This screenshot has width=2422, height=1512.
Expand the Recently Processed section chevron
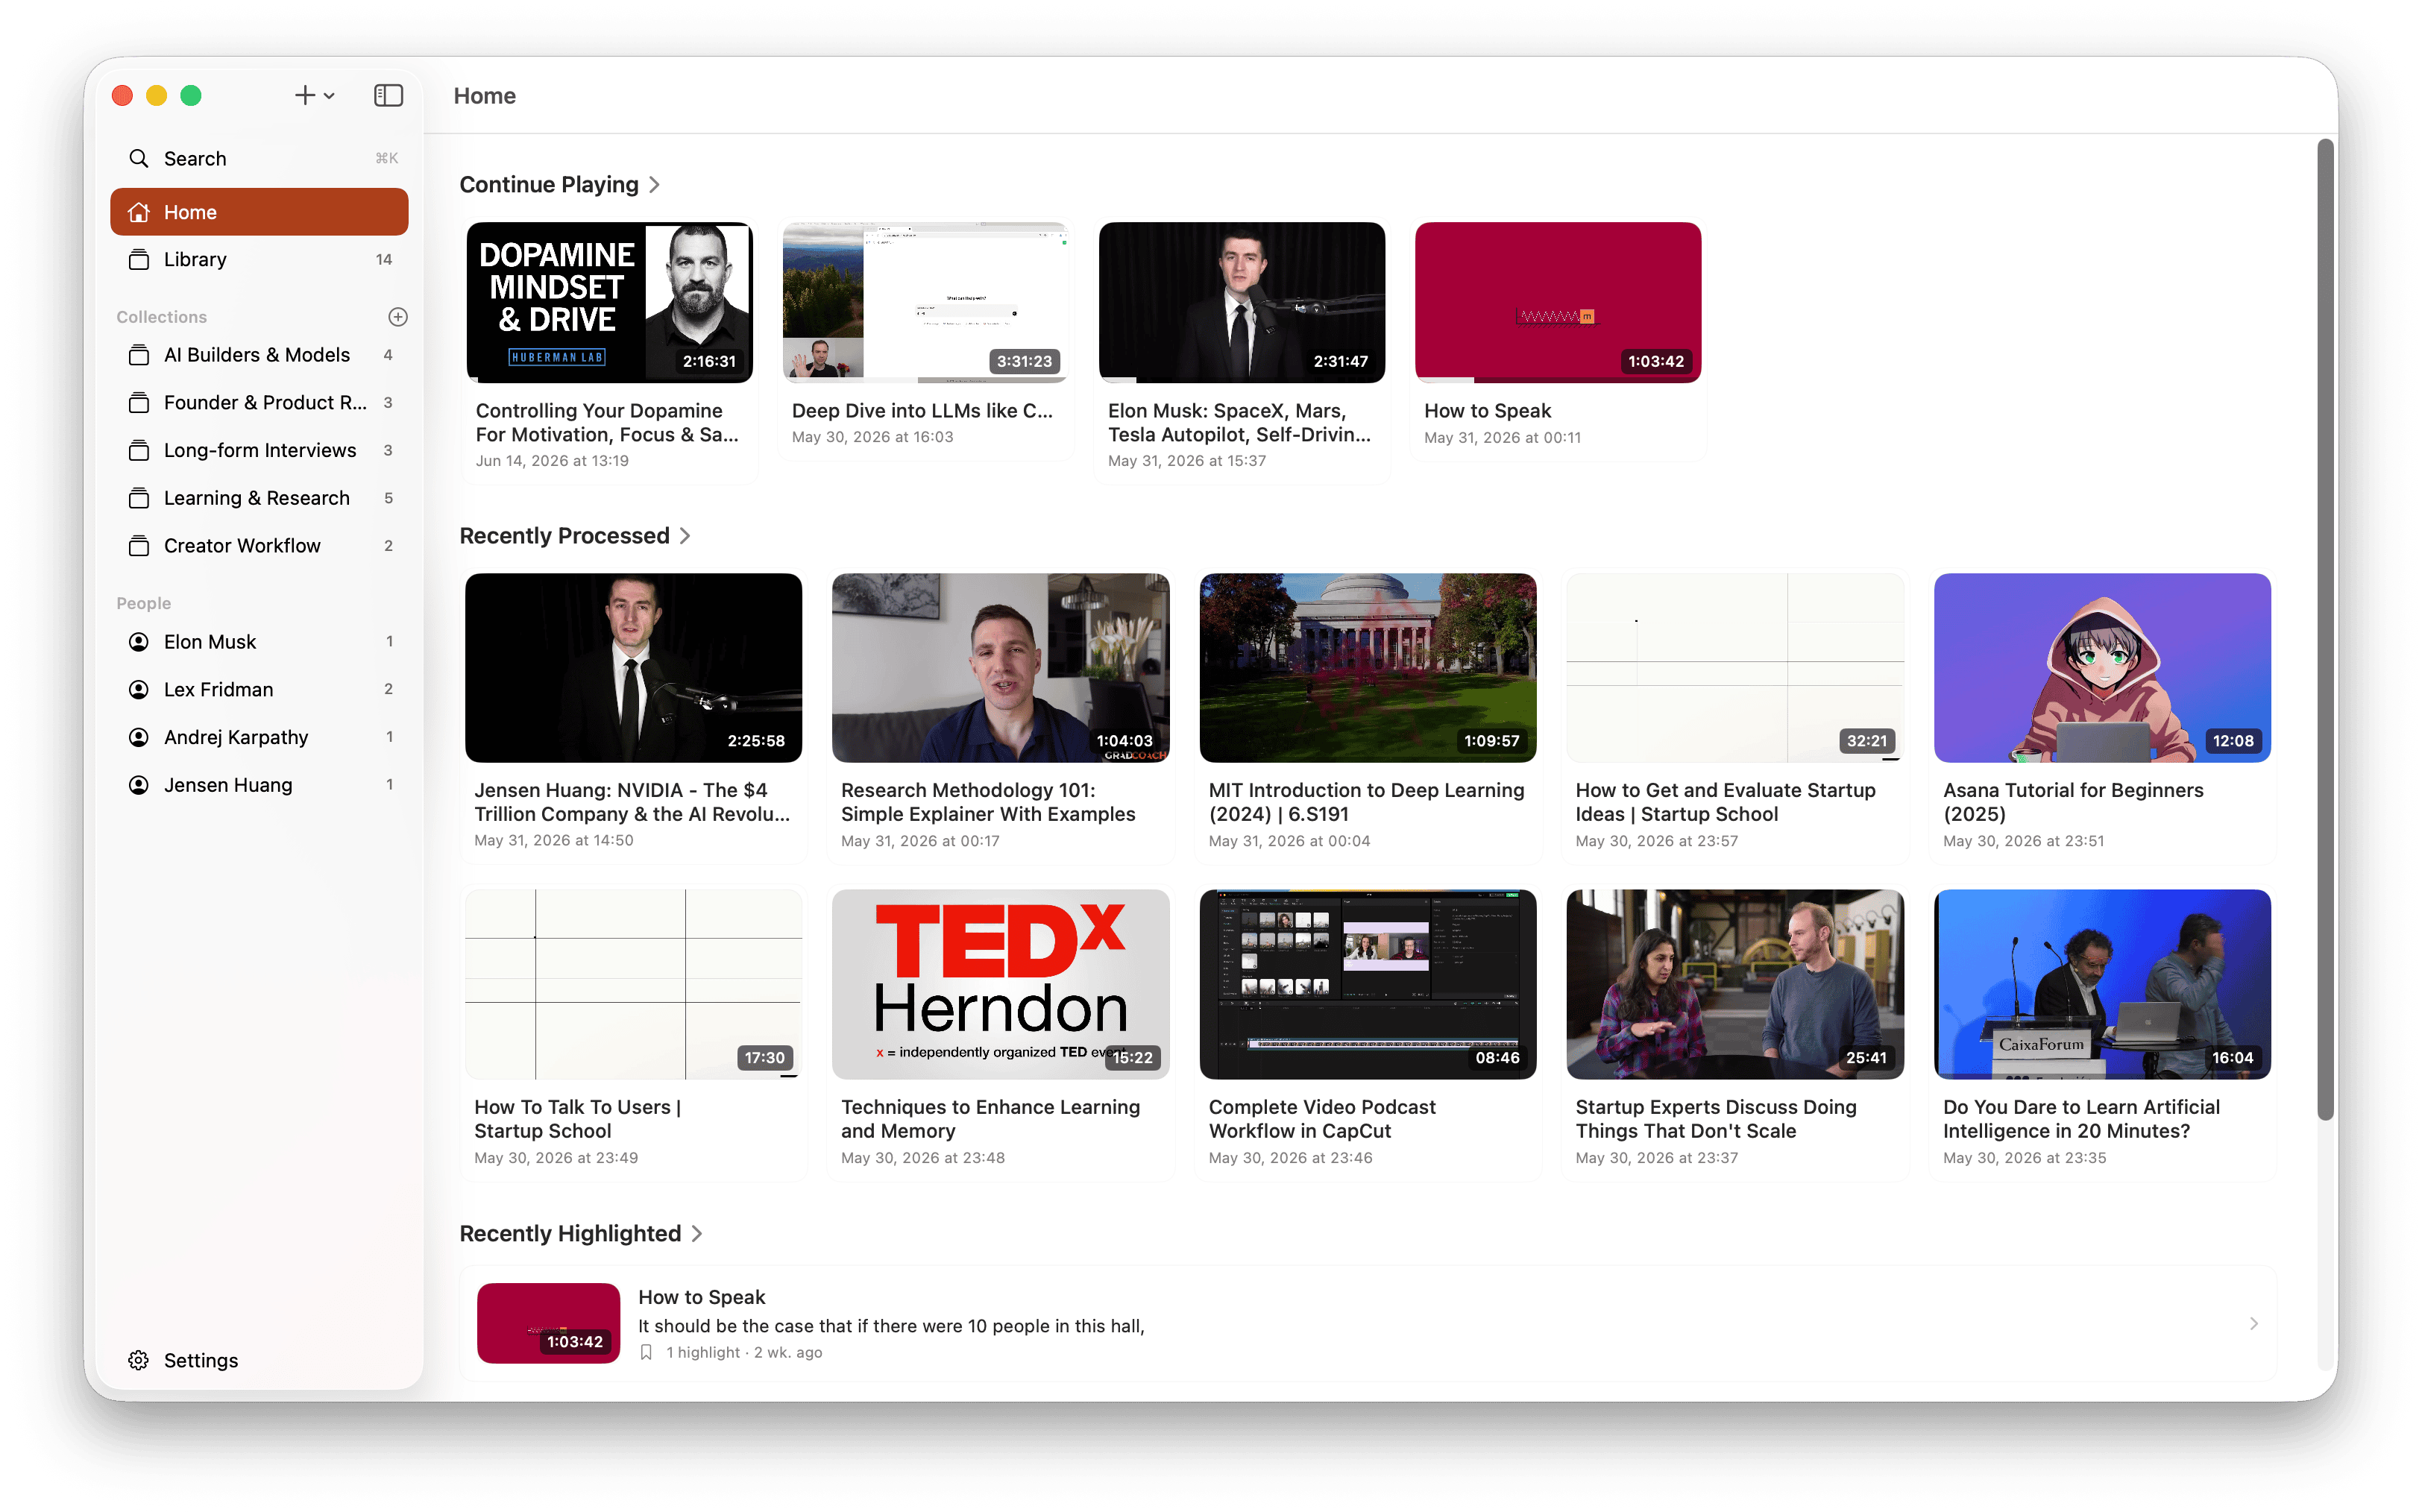coord(685,536)
